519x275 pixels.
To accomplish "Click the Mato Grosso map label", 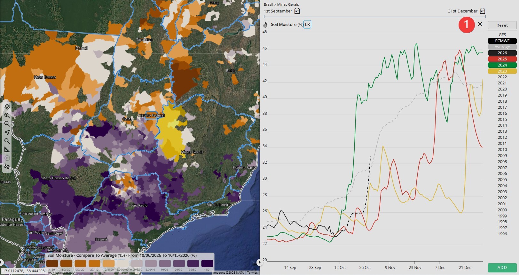I will pos(45,77).
